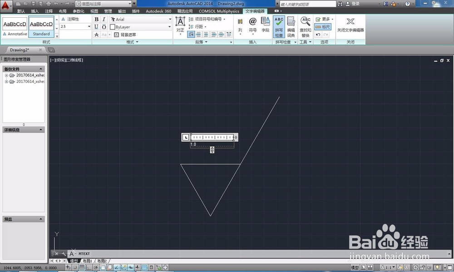This screenshot has width=454, height=272.
Task: Switch to the Autodesk 360 ribbon tab
Action: pos(158,11)
